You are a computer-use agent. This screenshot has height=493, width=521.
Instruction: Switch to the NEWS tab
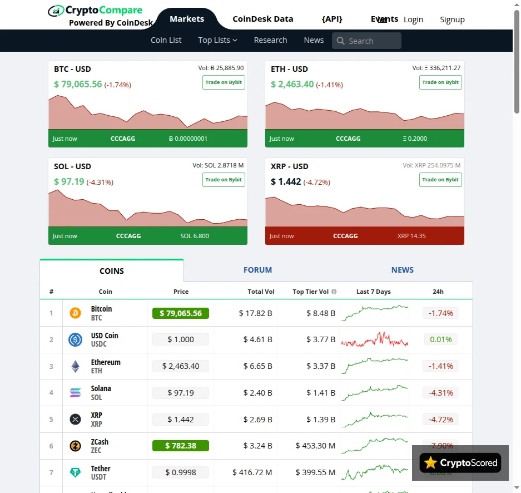pos(403,270)
